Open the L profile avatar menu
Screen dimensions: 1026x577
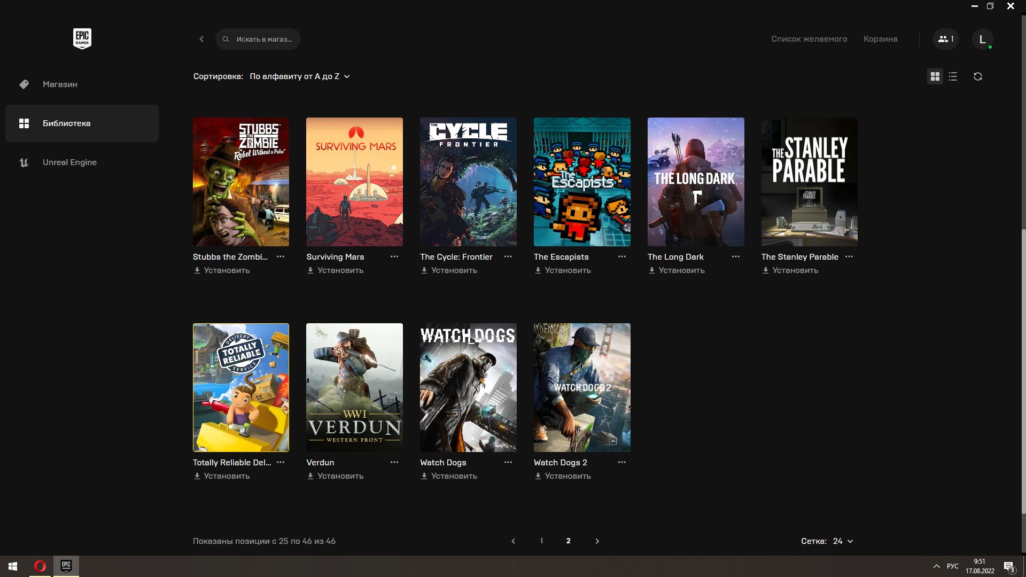pos(982,39)
